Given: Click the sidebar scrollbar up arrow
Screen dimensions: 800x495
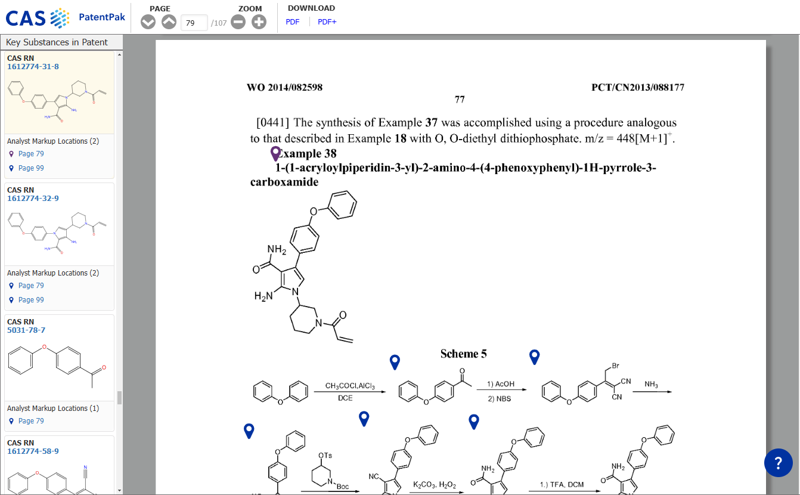Looking at the screenshot, I should [x=119, y=55].
